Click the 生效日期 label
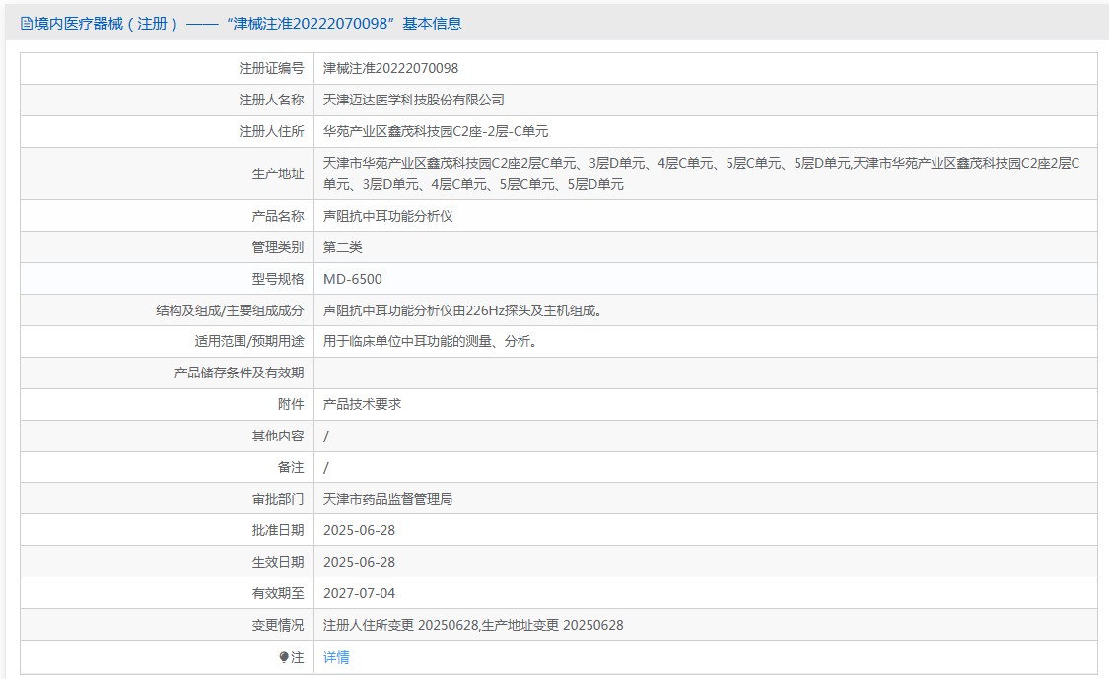 (x=278, y=563)
